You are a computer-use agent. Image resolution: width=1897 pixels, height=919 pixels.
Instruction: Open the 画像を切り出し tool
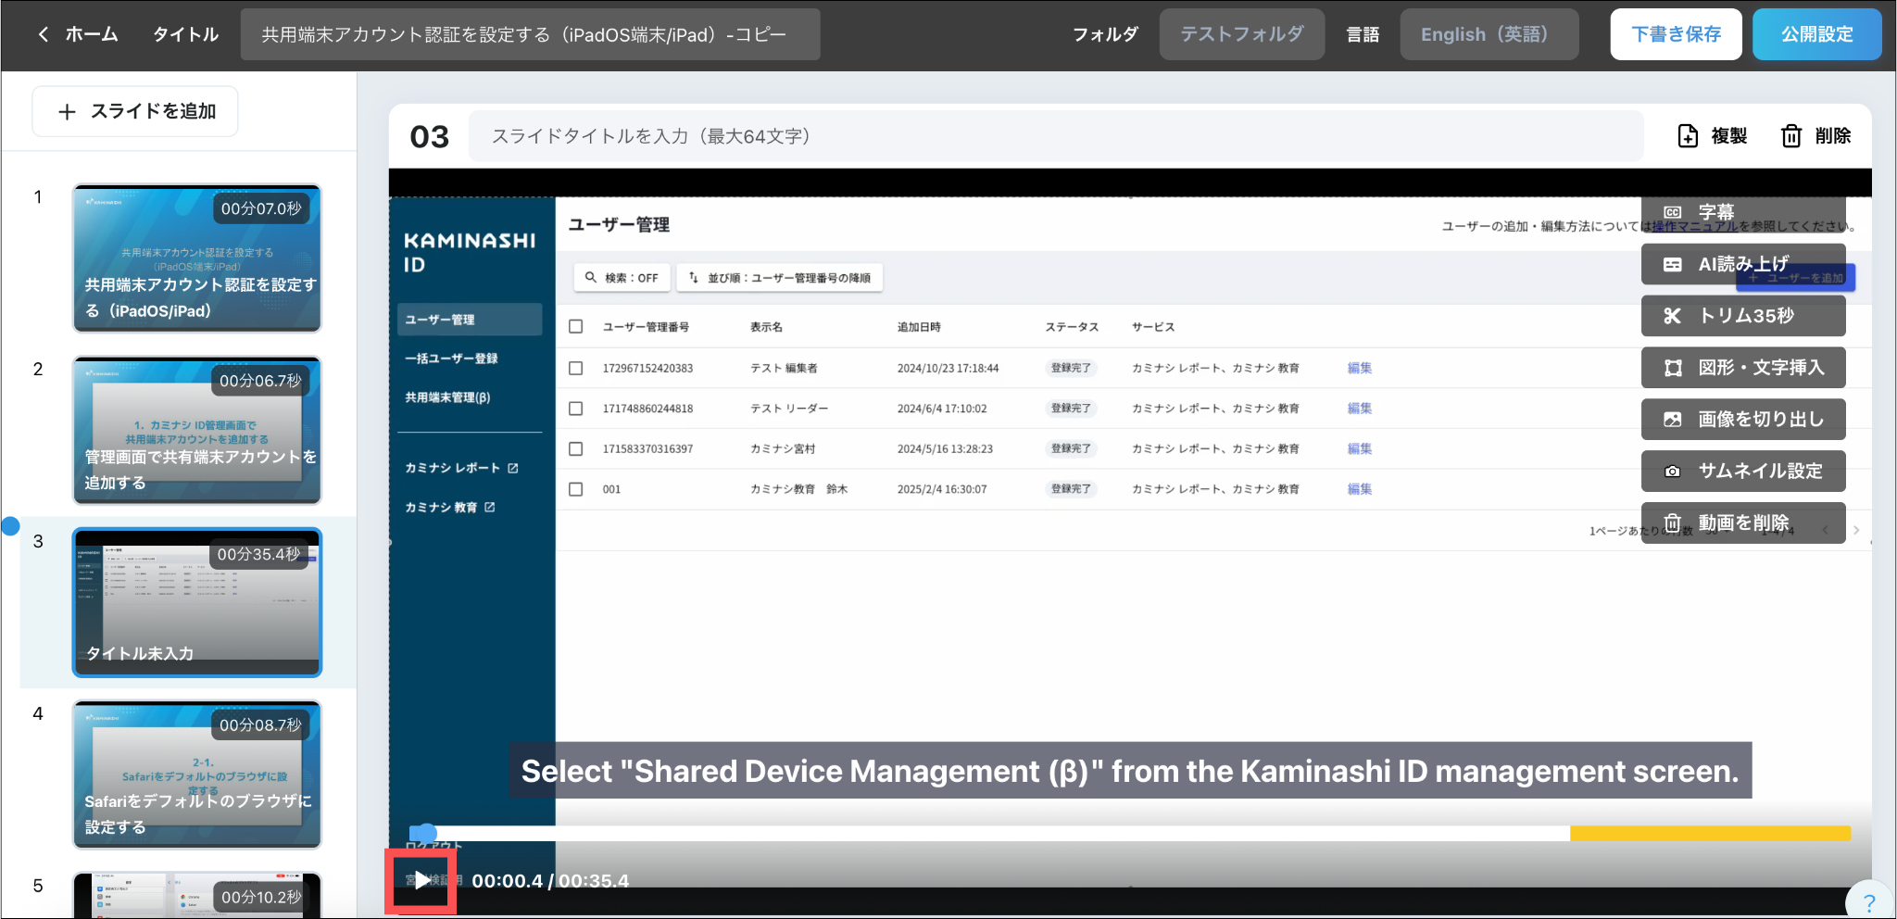[1743, 420]
